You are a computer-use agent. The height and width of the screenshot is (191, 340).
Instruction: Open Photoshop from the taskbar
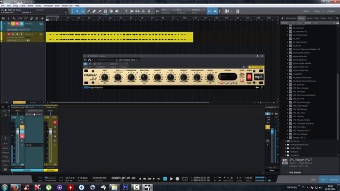click(125, 187)
